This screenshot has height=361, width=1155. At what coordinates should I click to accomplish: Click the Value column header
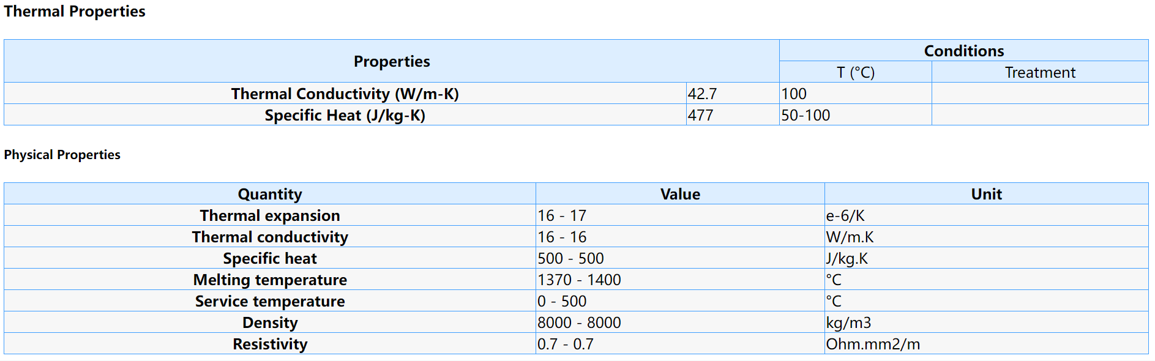tap(680, 194)
